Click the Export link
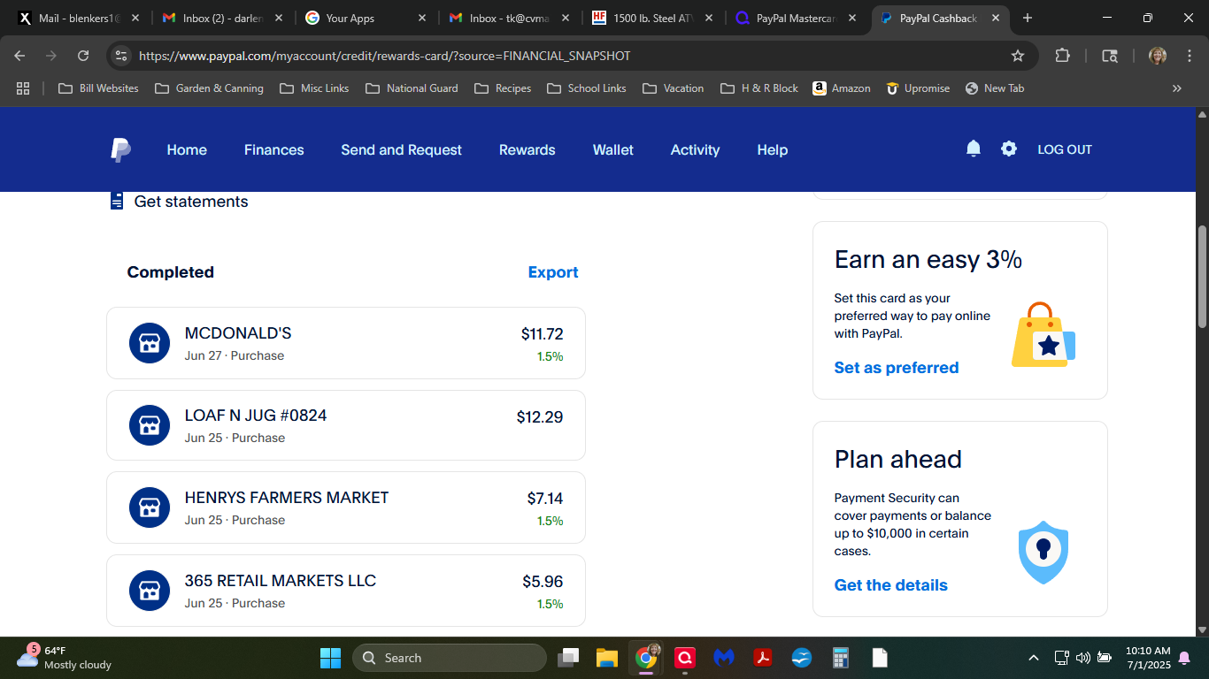Screen dimensions: 1209x679 pos(553,272)
